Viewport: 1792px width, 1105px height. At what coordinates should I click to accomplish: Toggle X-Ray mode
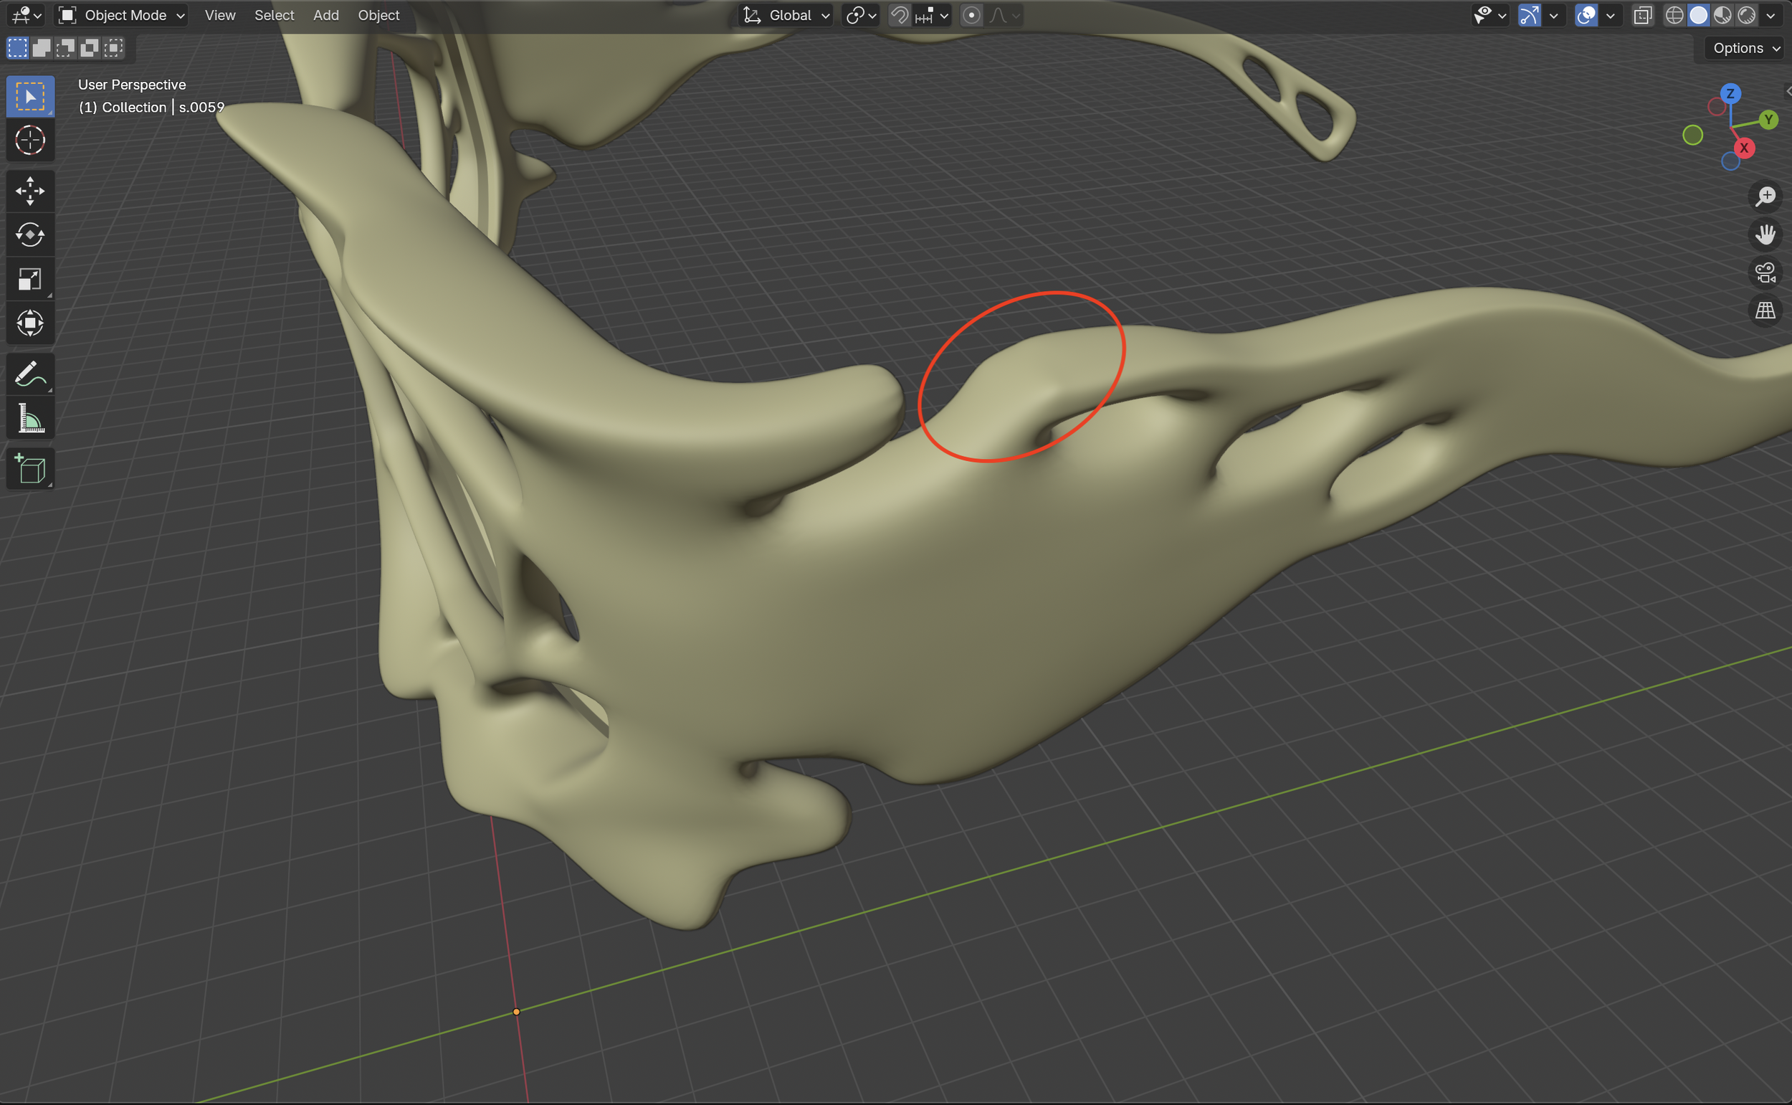[x=1642, y=15]
